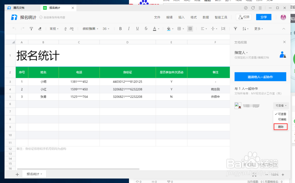Image resolution: width=295 pixels, height=183 pixels.
Task: Toggle merge cells button
Action: point(190,29)
